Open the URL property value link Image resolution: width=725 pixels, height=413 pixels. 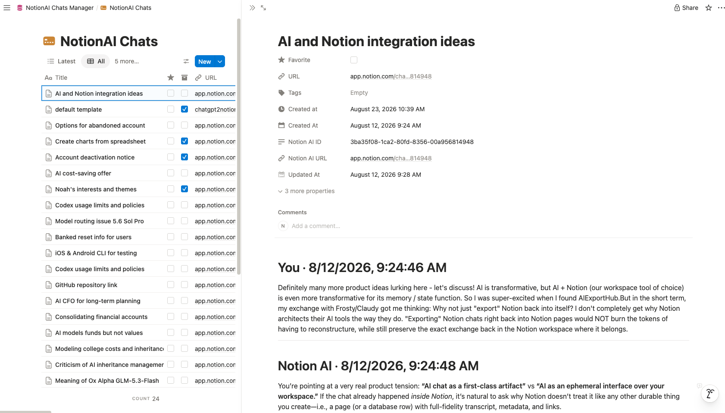coord(391,76)
